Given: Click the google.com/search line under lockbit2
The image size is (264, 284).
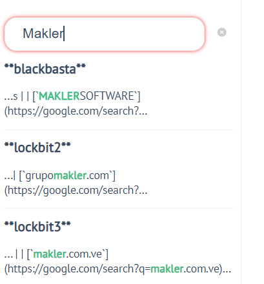Looking at the screenshot, I should (76, 191).
